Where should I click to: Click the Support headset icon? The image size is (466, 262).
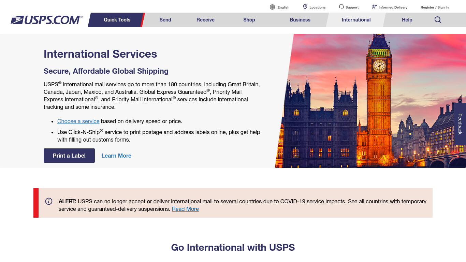[341, 7]
